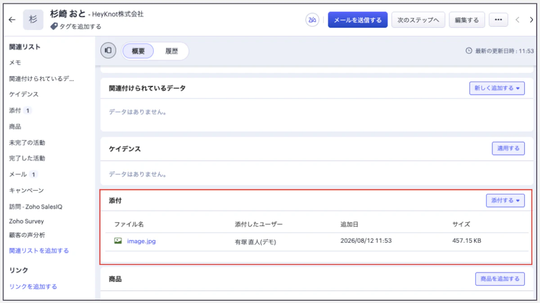Go to next record with right chevron
The width and height of the screenshot is (540, 303).
(531, 20)
